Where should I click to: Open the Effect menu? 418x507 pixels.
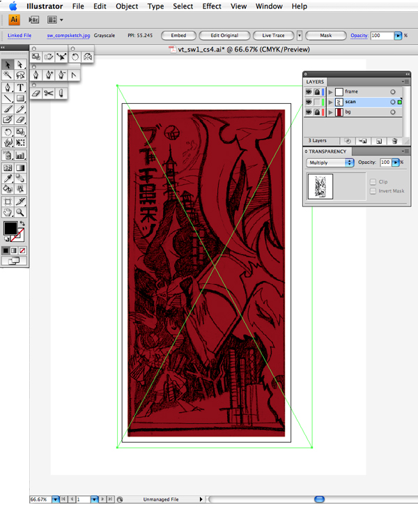tap(212, 6)
